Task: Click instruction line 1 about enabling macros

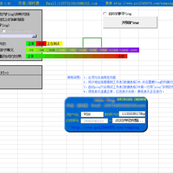Action: pyautogui.click(x=99, y=77)
